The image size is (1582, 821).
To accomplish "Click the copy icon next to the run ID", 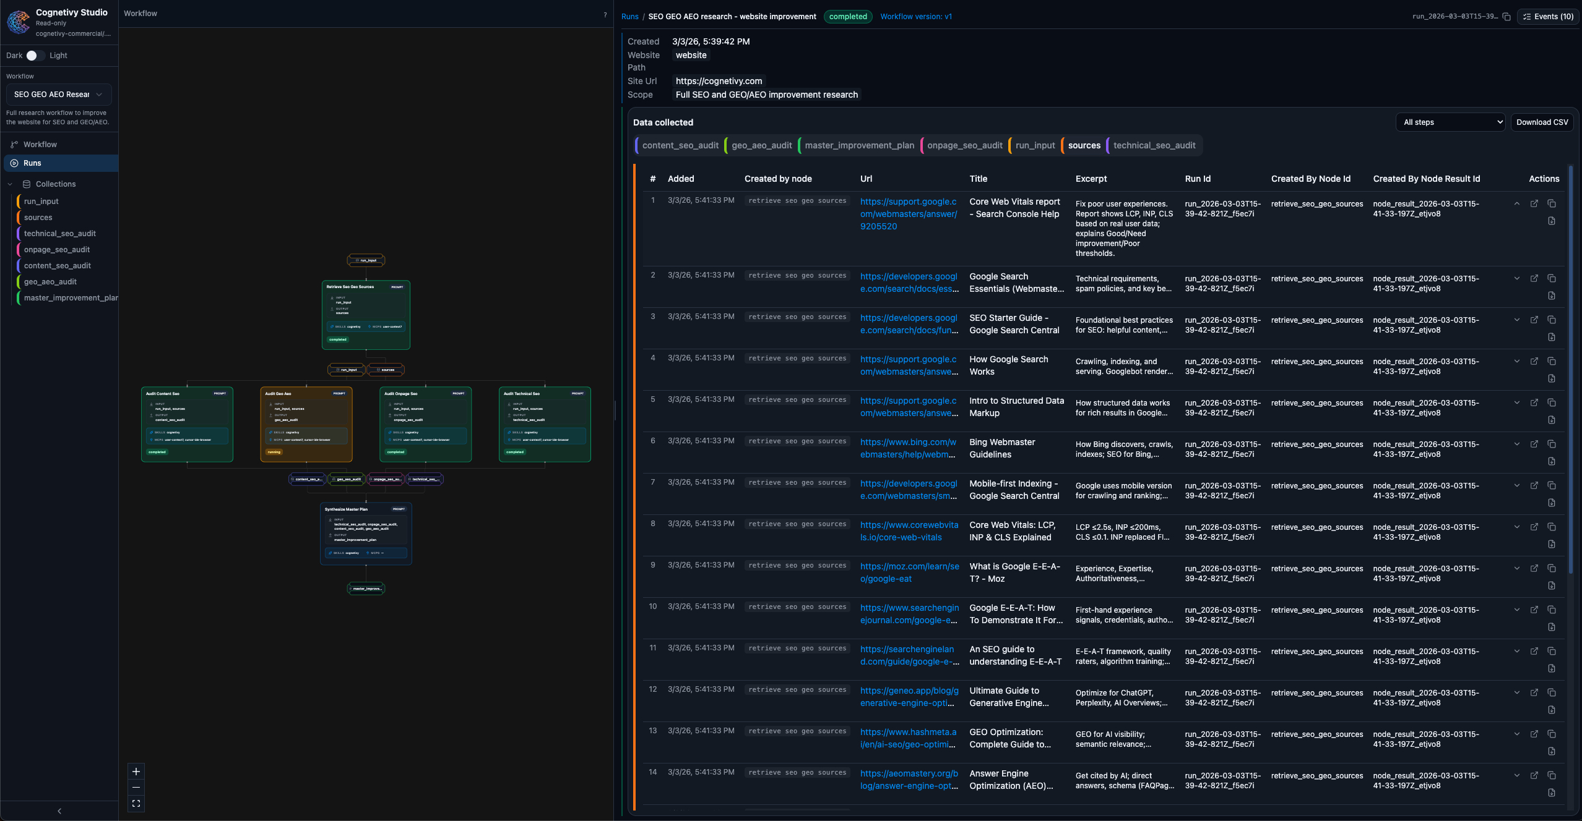I will 1506,17.
